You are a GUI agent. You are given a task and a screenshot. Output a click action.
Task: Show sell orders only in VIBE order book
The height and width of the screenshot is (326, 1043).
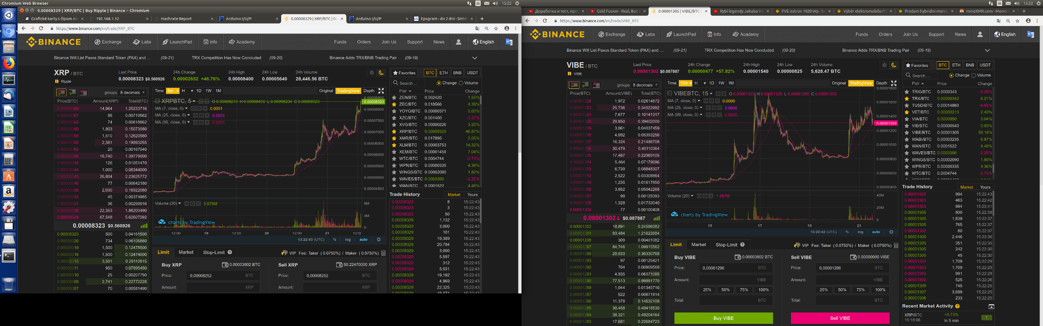coord(596,85)
